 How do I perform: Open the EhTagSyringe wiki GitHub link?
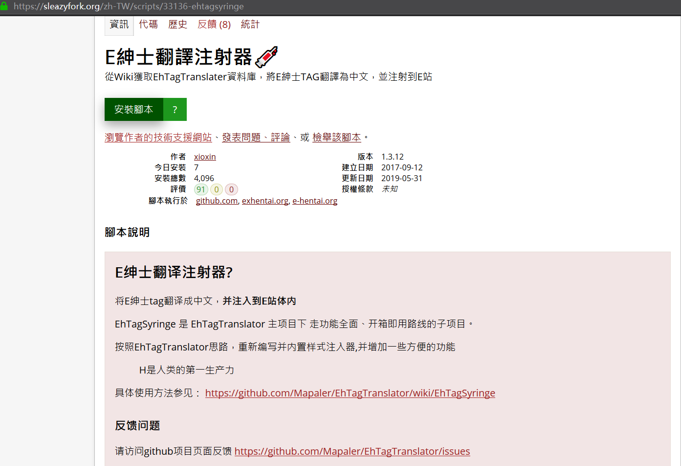click(350, 393)
